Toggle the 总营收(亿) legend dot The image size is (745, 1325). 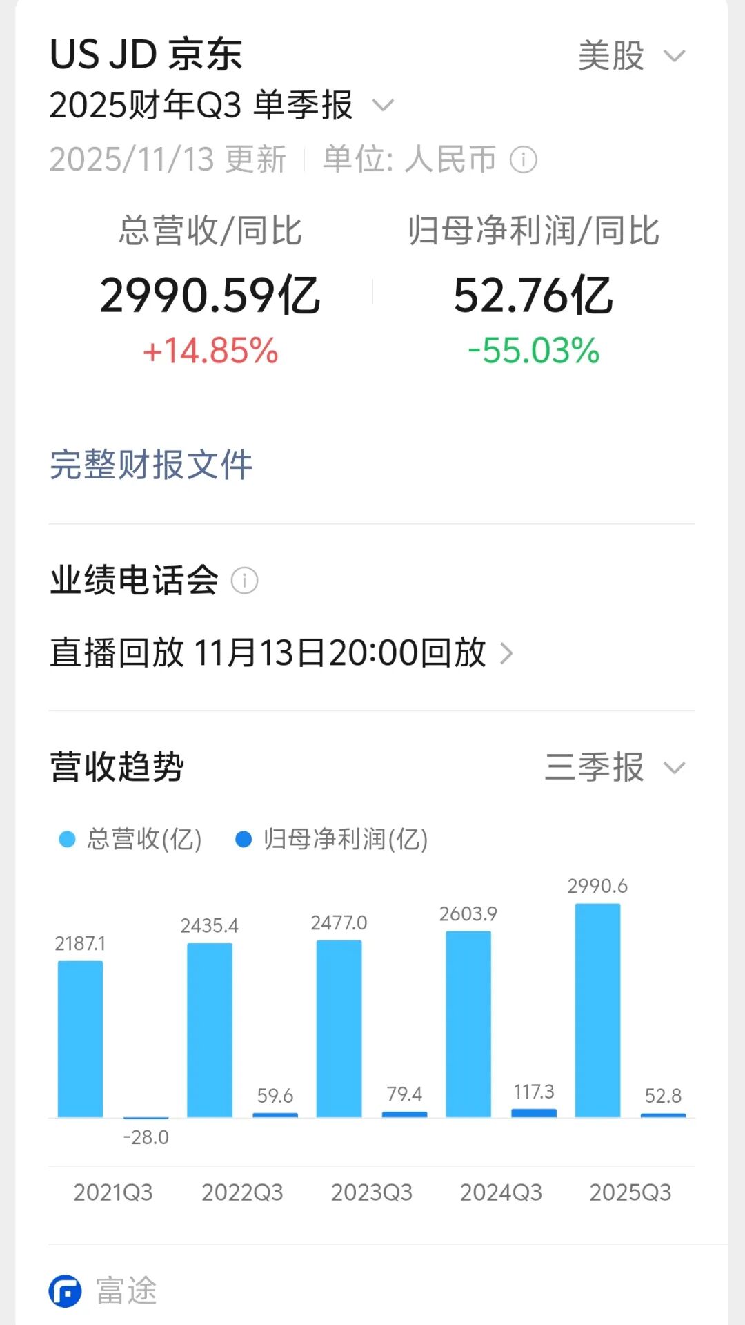click(x=67, y=839)
